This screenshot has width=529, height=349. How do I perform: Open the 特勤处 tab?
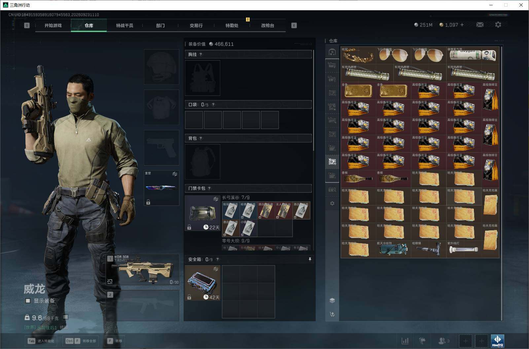coord(232,25)
